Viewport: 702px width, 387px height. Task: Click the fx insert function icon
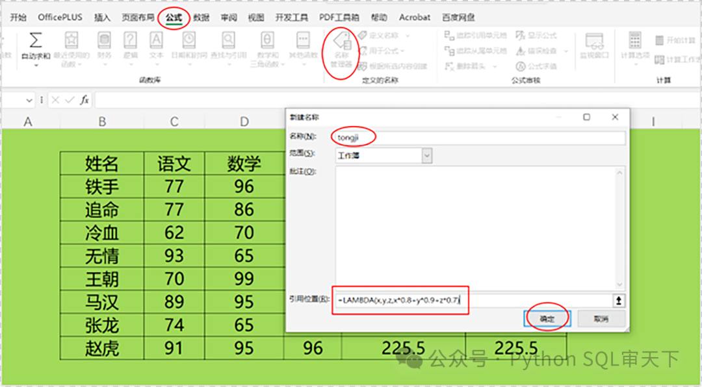84,100
